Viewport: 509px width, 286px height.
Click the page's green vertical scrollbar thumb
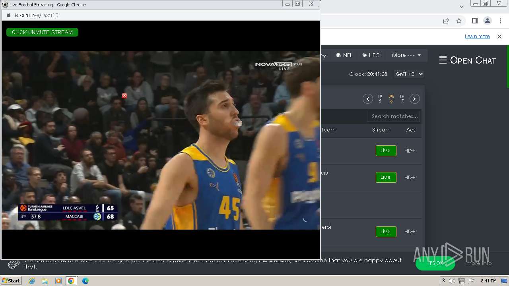click(508, 66)
